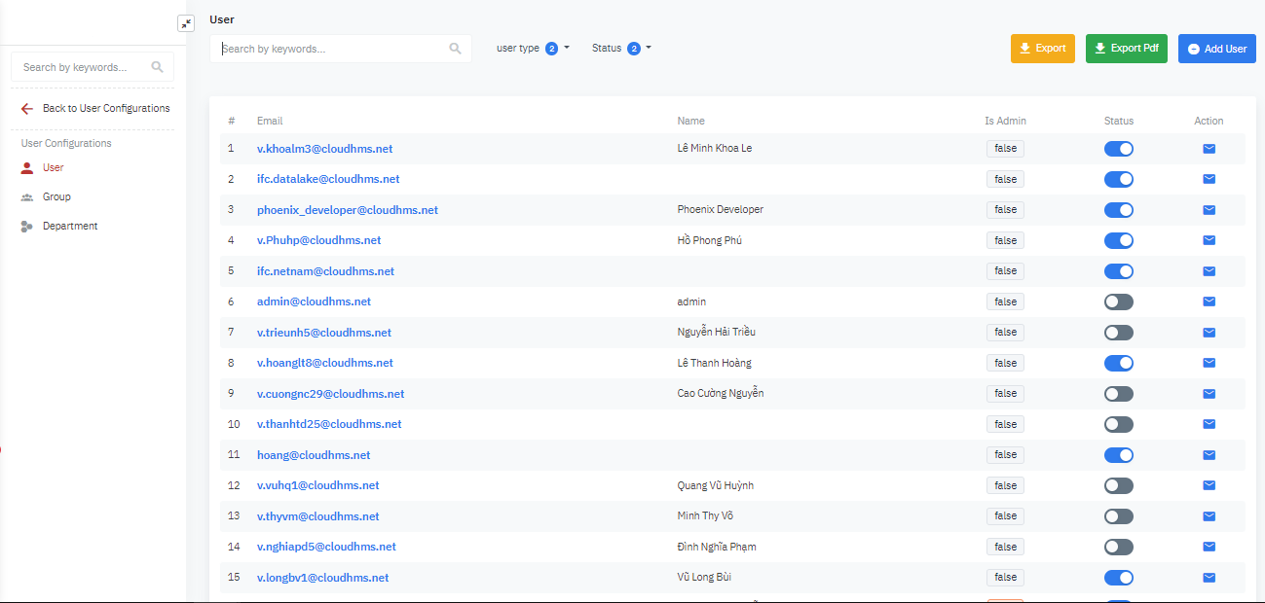This screenshot has width=1265, height=603.
Task: Click the mail action icon for admin@cloudhms.net
Action: tap(1209, 301)
